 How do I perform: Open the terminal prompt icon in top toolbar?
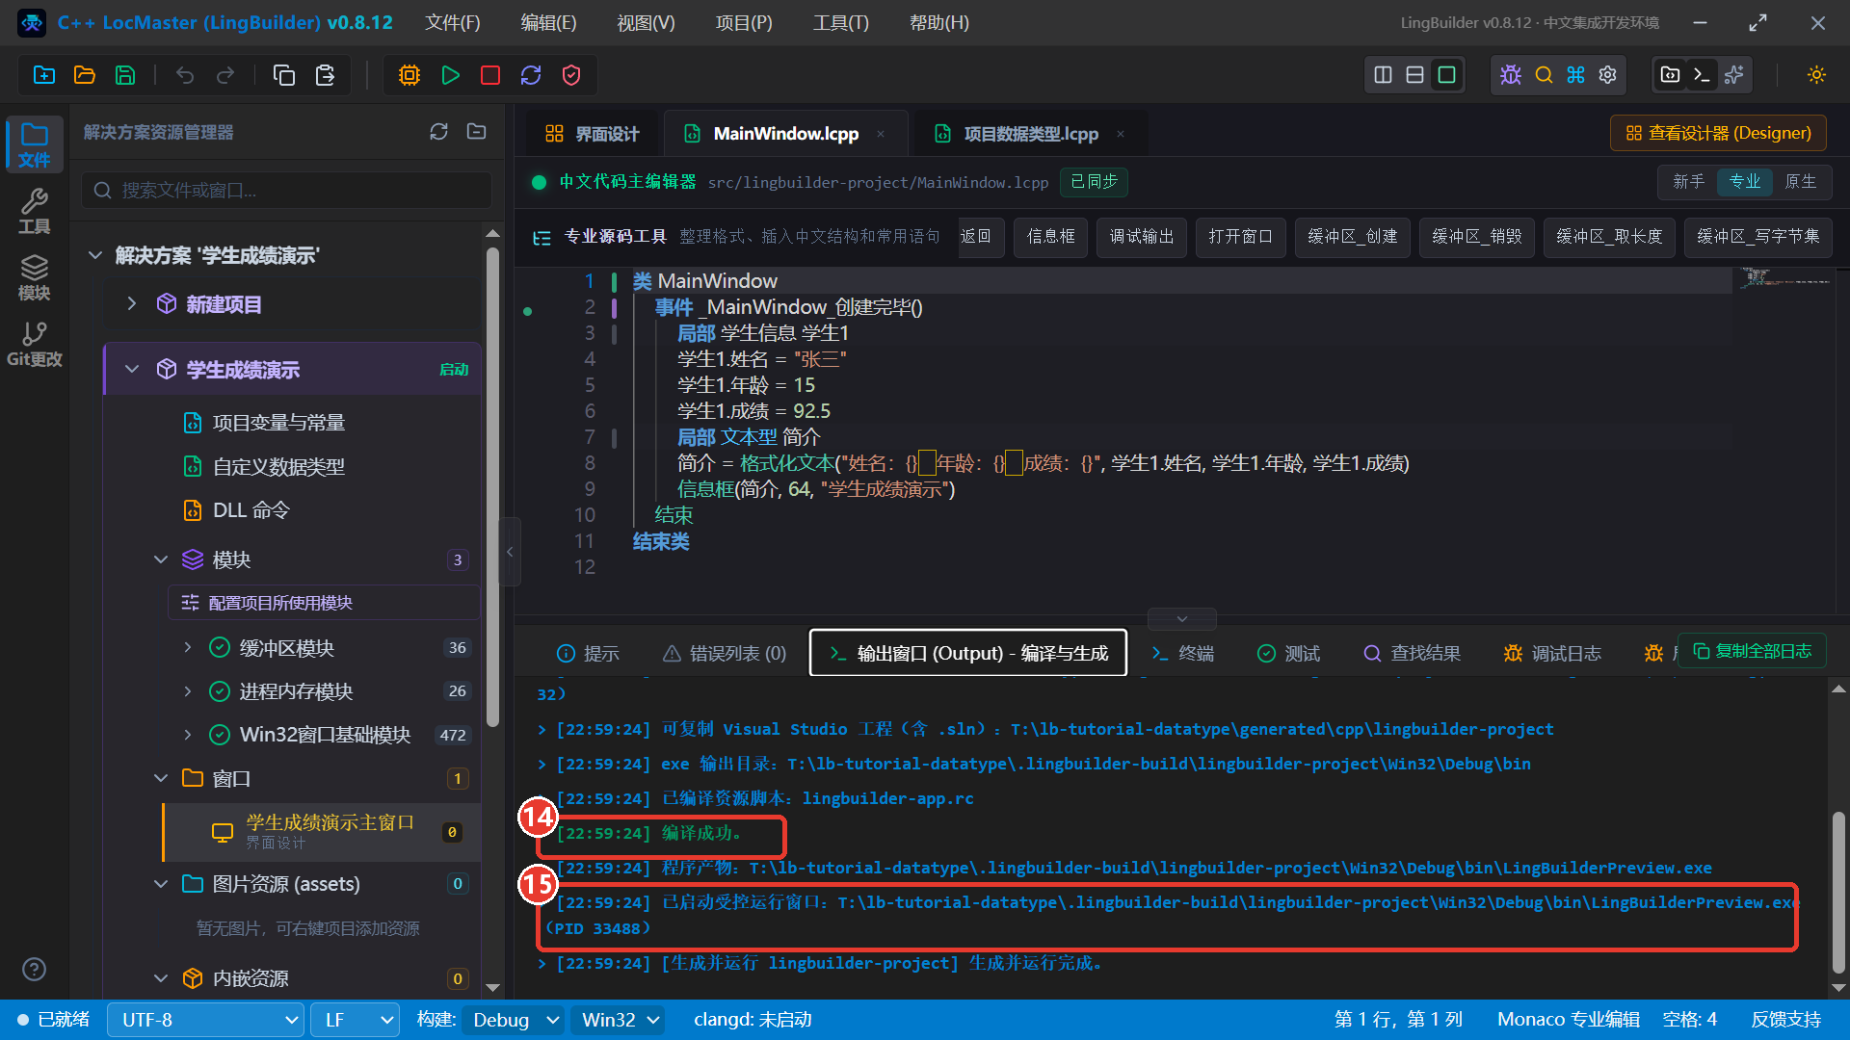click(x=1702, y=75)
